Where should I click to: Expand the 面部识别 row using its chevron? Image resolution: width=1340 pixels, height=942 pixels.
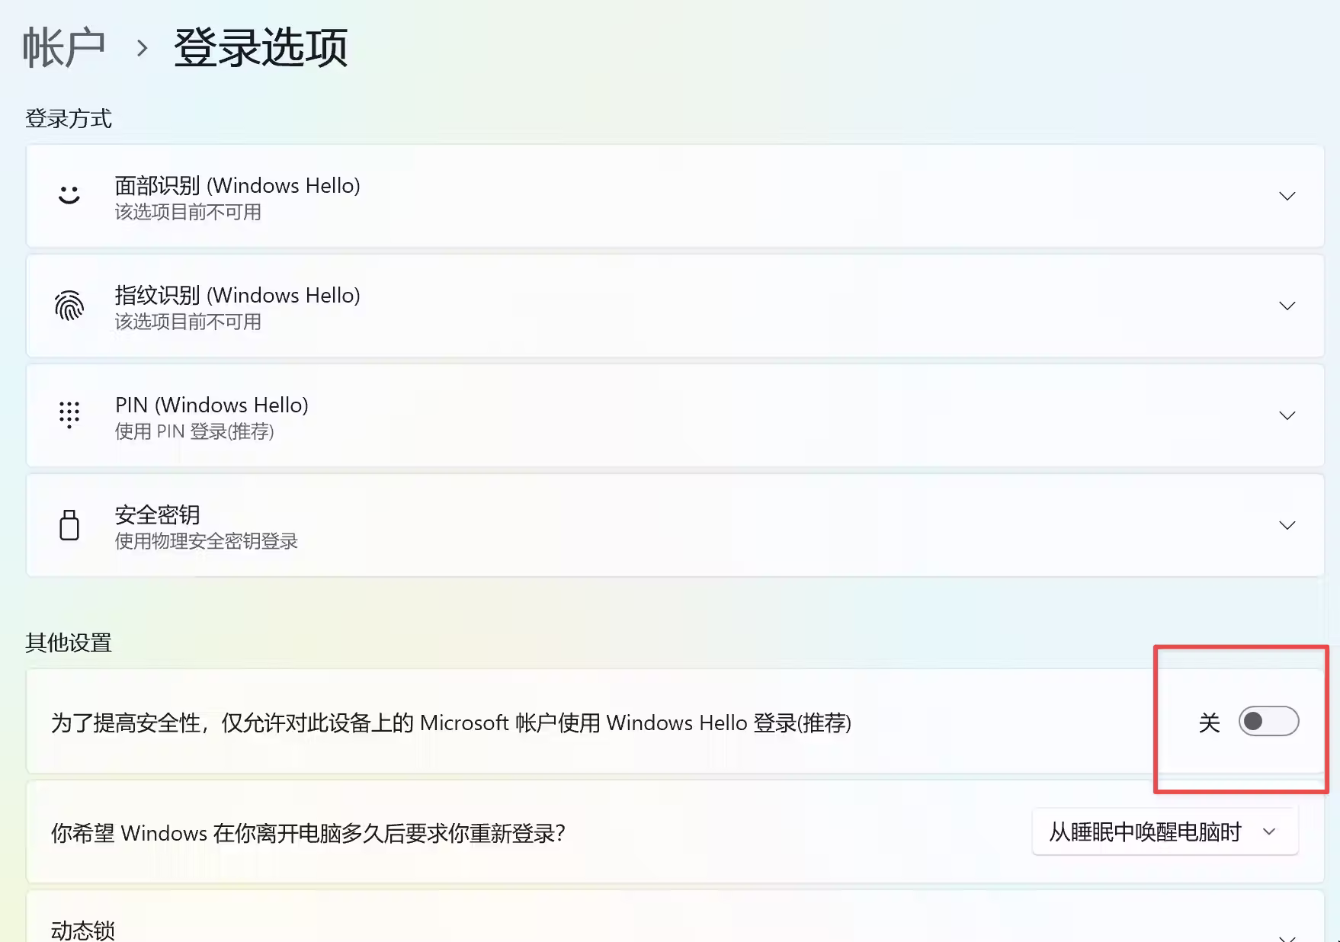pos(1287,197)
